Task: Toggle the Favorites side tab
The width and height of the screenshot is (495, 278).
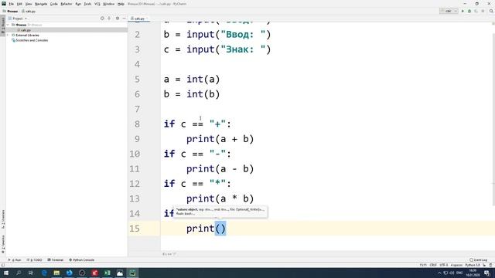Action: [3, 244]
